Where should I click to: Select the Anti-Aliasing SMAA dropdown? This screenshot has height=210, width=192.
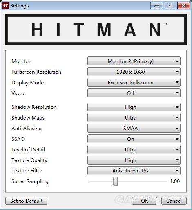[134, 128]
